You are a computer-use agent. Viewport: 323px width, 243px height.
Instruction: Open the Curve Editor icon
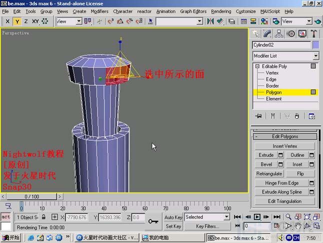click(x=243, y=21)
